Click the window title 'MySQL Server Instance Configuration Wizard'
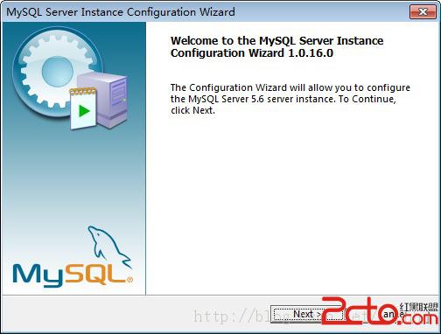Viewport: 441px width, 334px height. coord(121,12)
